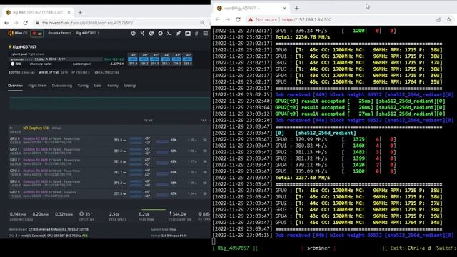Viewport: 457px width, 257px height.
Task: Select the GPU 1 Radeon RX row
Action: pos(109,151)
